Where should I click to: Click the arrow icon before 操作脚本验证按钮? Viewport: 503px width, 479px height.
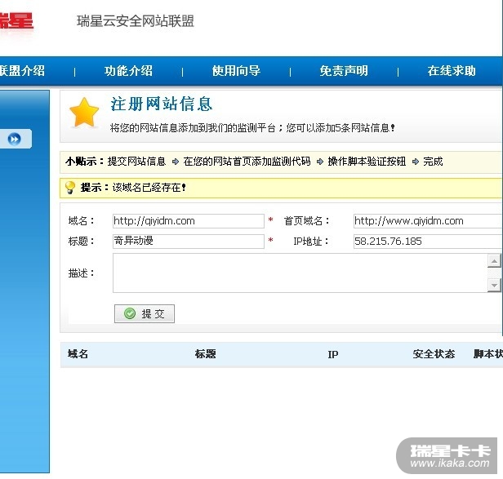[x=320, y=162]
